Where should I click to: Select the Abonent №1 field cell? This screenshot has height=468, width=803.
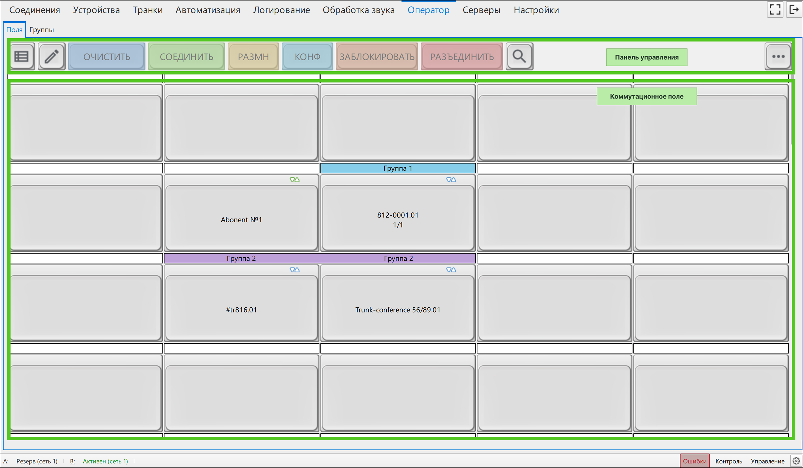pos(241,213)
